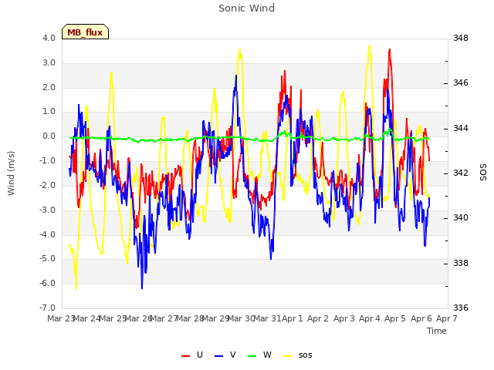
Task: Click the green W legend swatch
Action: [252, 356]
